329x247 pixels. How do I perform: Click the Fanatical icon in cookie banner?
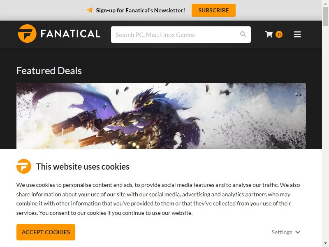pos(24,166)
